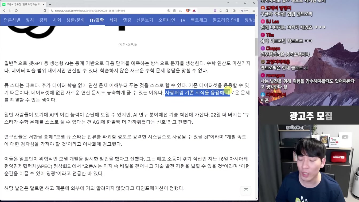Select the IT/과학 news section
Screen dimensions: 359x202
97,20
